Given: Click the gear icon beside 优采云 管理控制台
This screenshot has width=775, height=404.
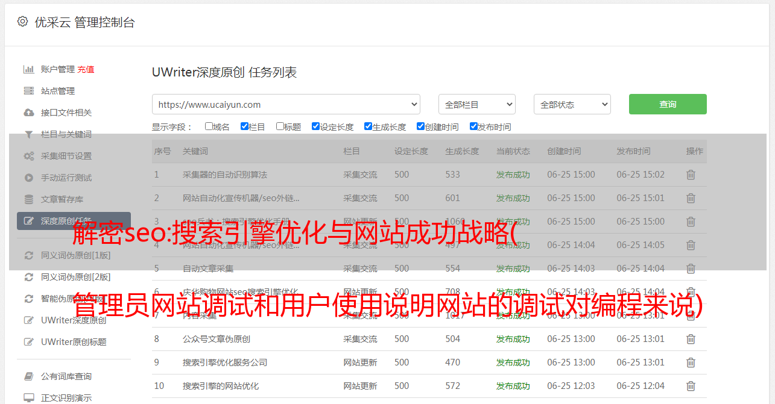Looking at the screenshot, I should (x=22, y=22).
